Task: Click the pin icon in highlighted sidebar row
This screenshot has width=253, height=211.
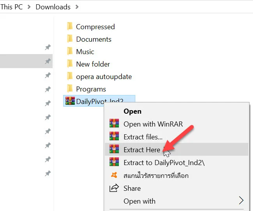Action: pos(48,61)
